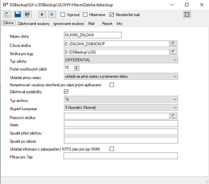Click the blue play button in toolbar
Viewport: 209px width, 184px height.
[x=52, y=14]
